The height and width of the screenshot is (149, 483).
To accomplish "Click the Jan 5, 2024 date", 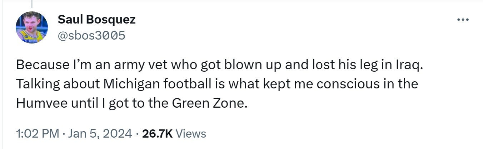I will (99, 134).
